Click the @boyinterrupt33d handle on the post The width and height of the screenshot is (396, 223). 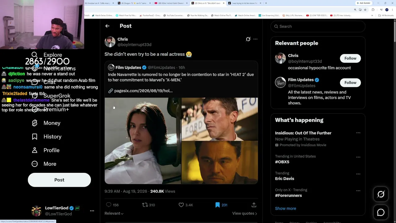pyautogui.click(x=134, y=45)
